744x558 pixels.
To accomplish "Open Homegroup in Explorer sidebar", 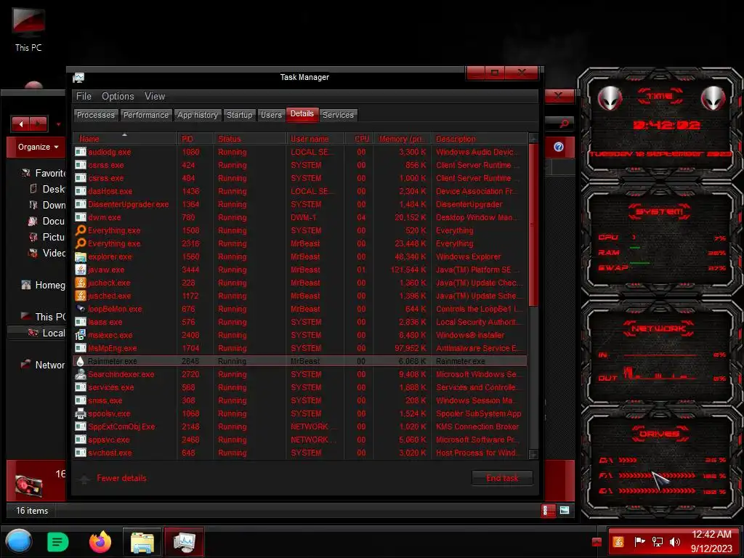I will 43,285.
